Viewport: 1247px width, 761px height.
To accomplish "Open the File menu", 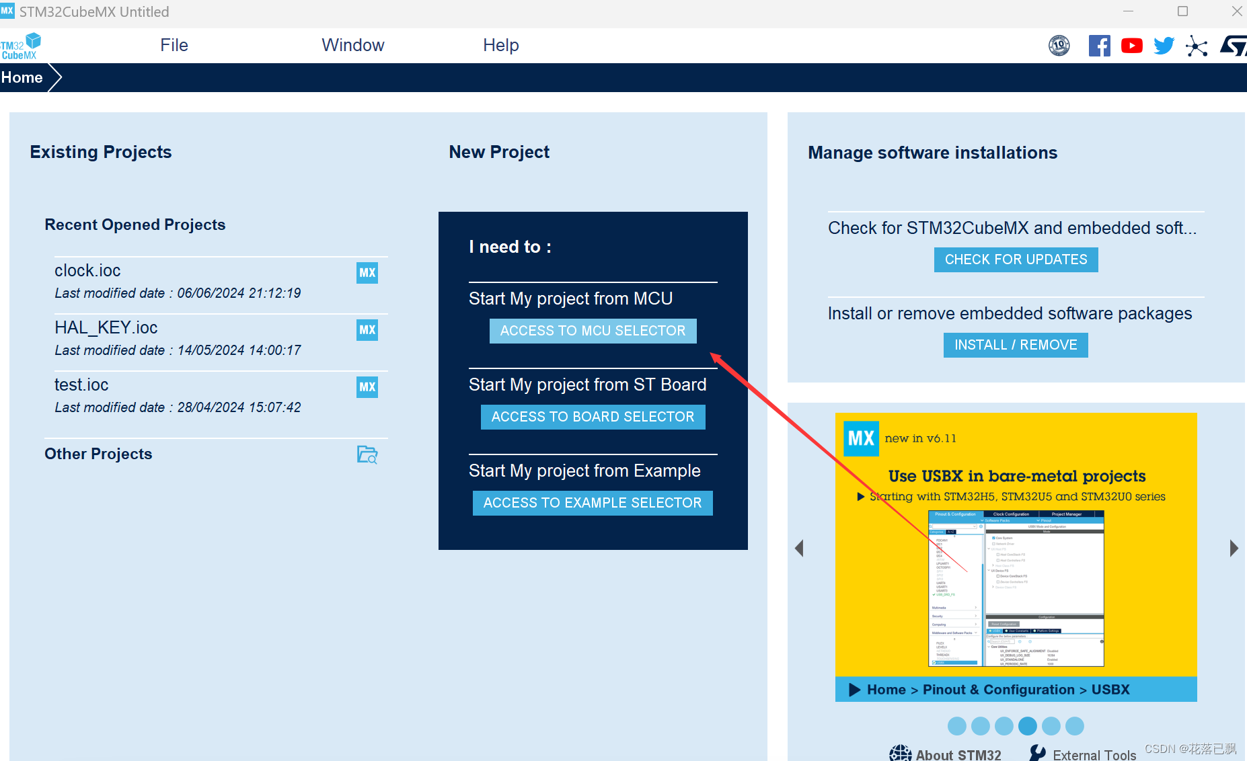I will click(174, 45).
